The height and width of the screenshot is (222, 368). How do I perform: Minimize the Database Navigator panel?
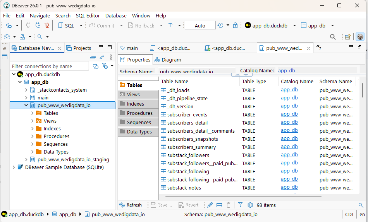coord(101,46)
